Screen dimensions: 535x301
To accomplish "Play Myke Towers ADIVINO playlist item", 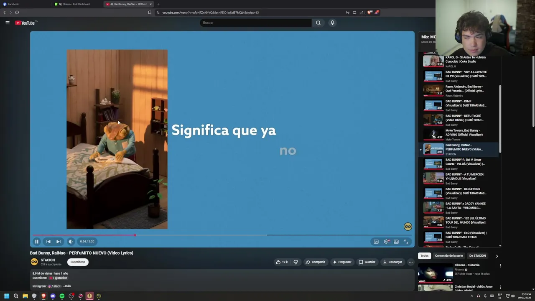I will coord(460,135).
